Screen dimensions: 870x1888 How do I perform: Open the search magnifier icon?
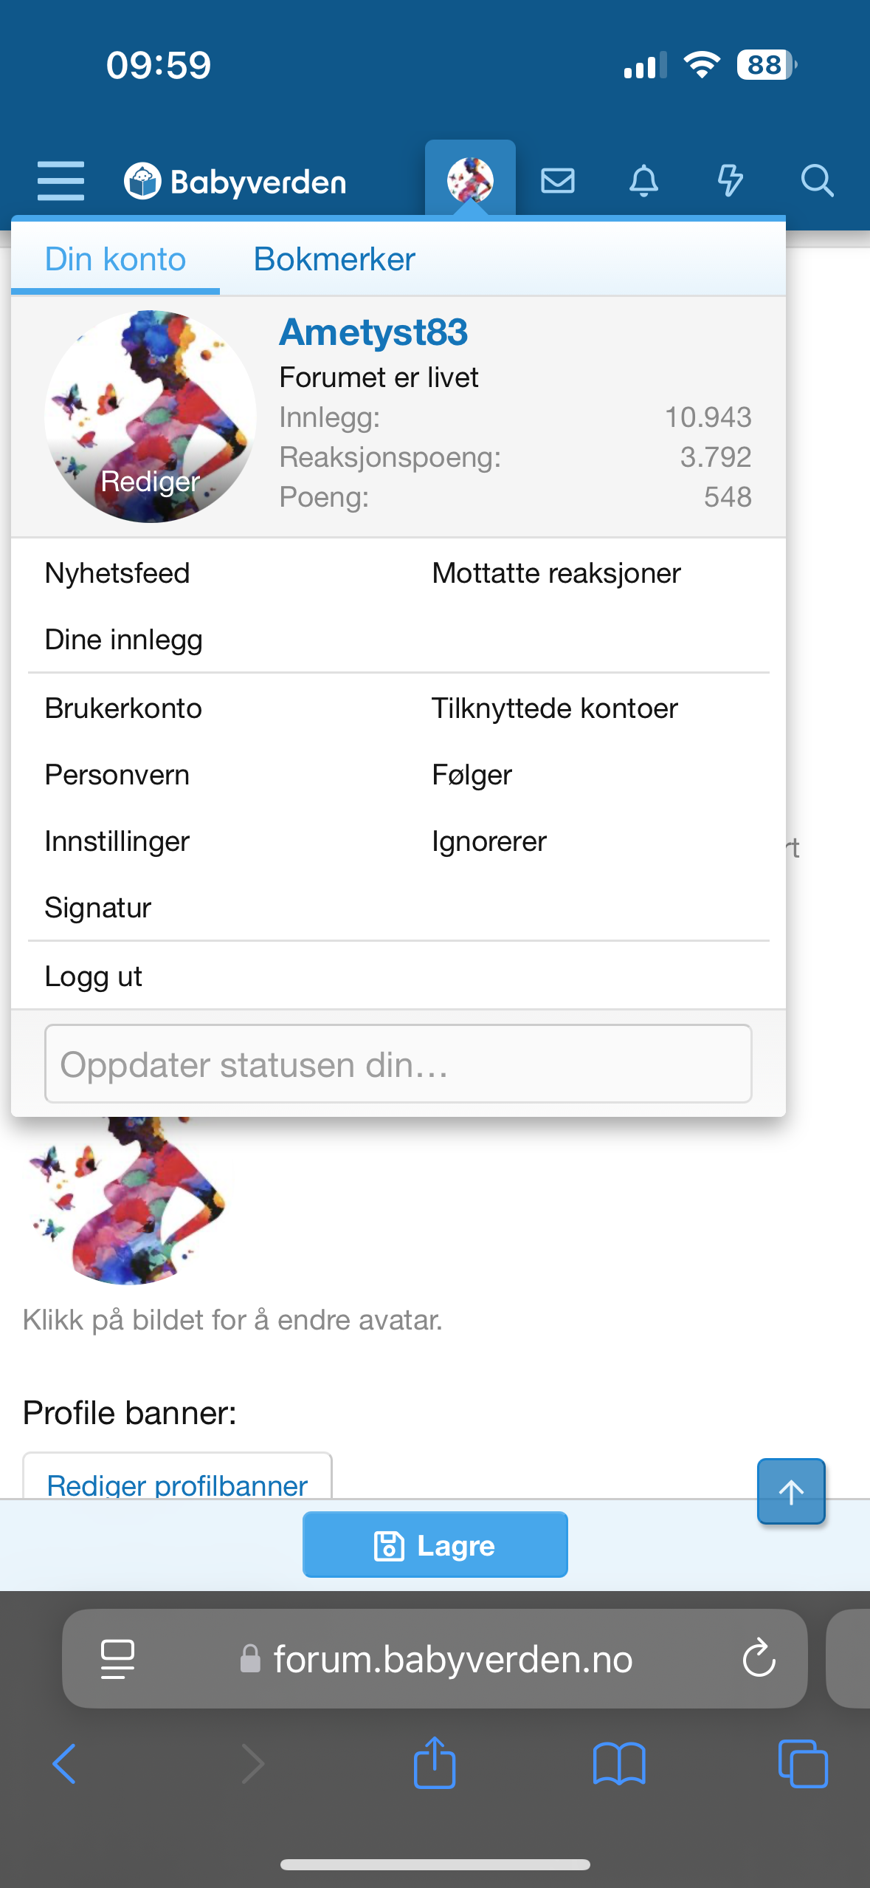click(817, 181)
